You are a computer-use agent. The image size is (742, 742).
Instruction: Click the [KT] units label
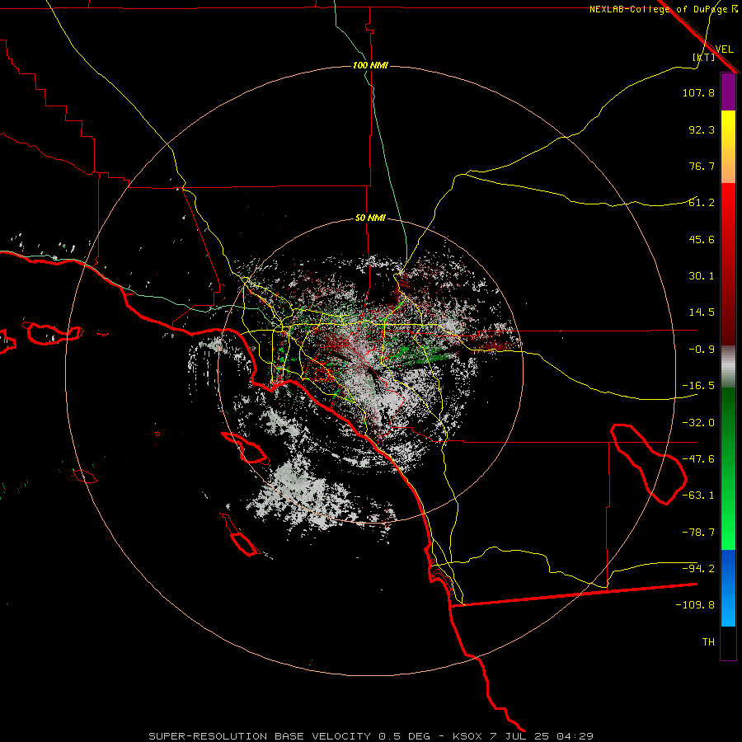[704, 57]
